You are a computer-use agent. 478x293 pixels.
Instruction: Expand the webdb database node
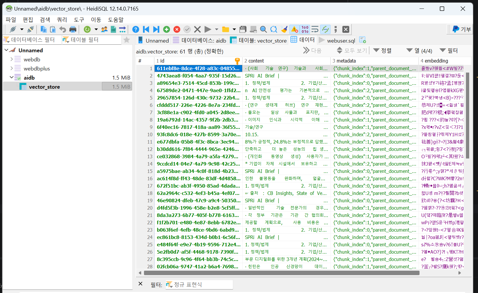[x=11, y=59]
